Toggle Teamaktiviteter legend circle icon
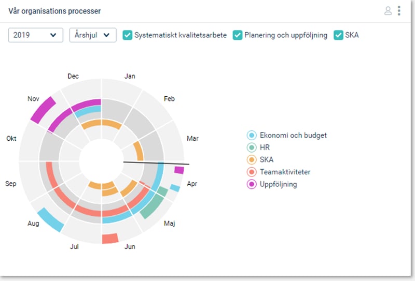 point(252,172)
